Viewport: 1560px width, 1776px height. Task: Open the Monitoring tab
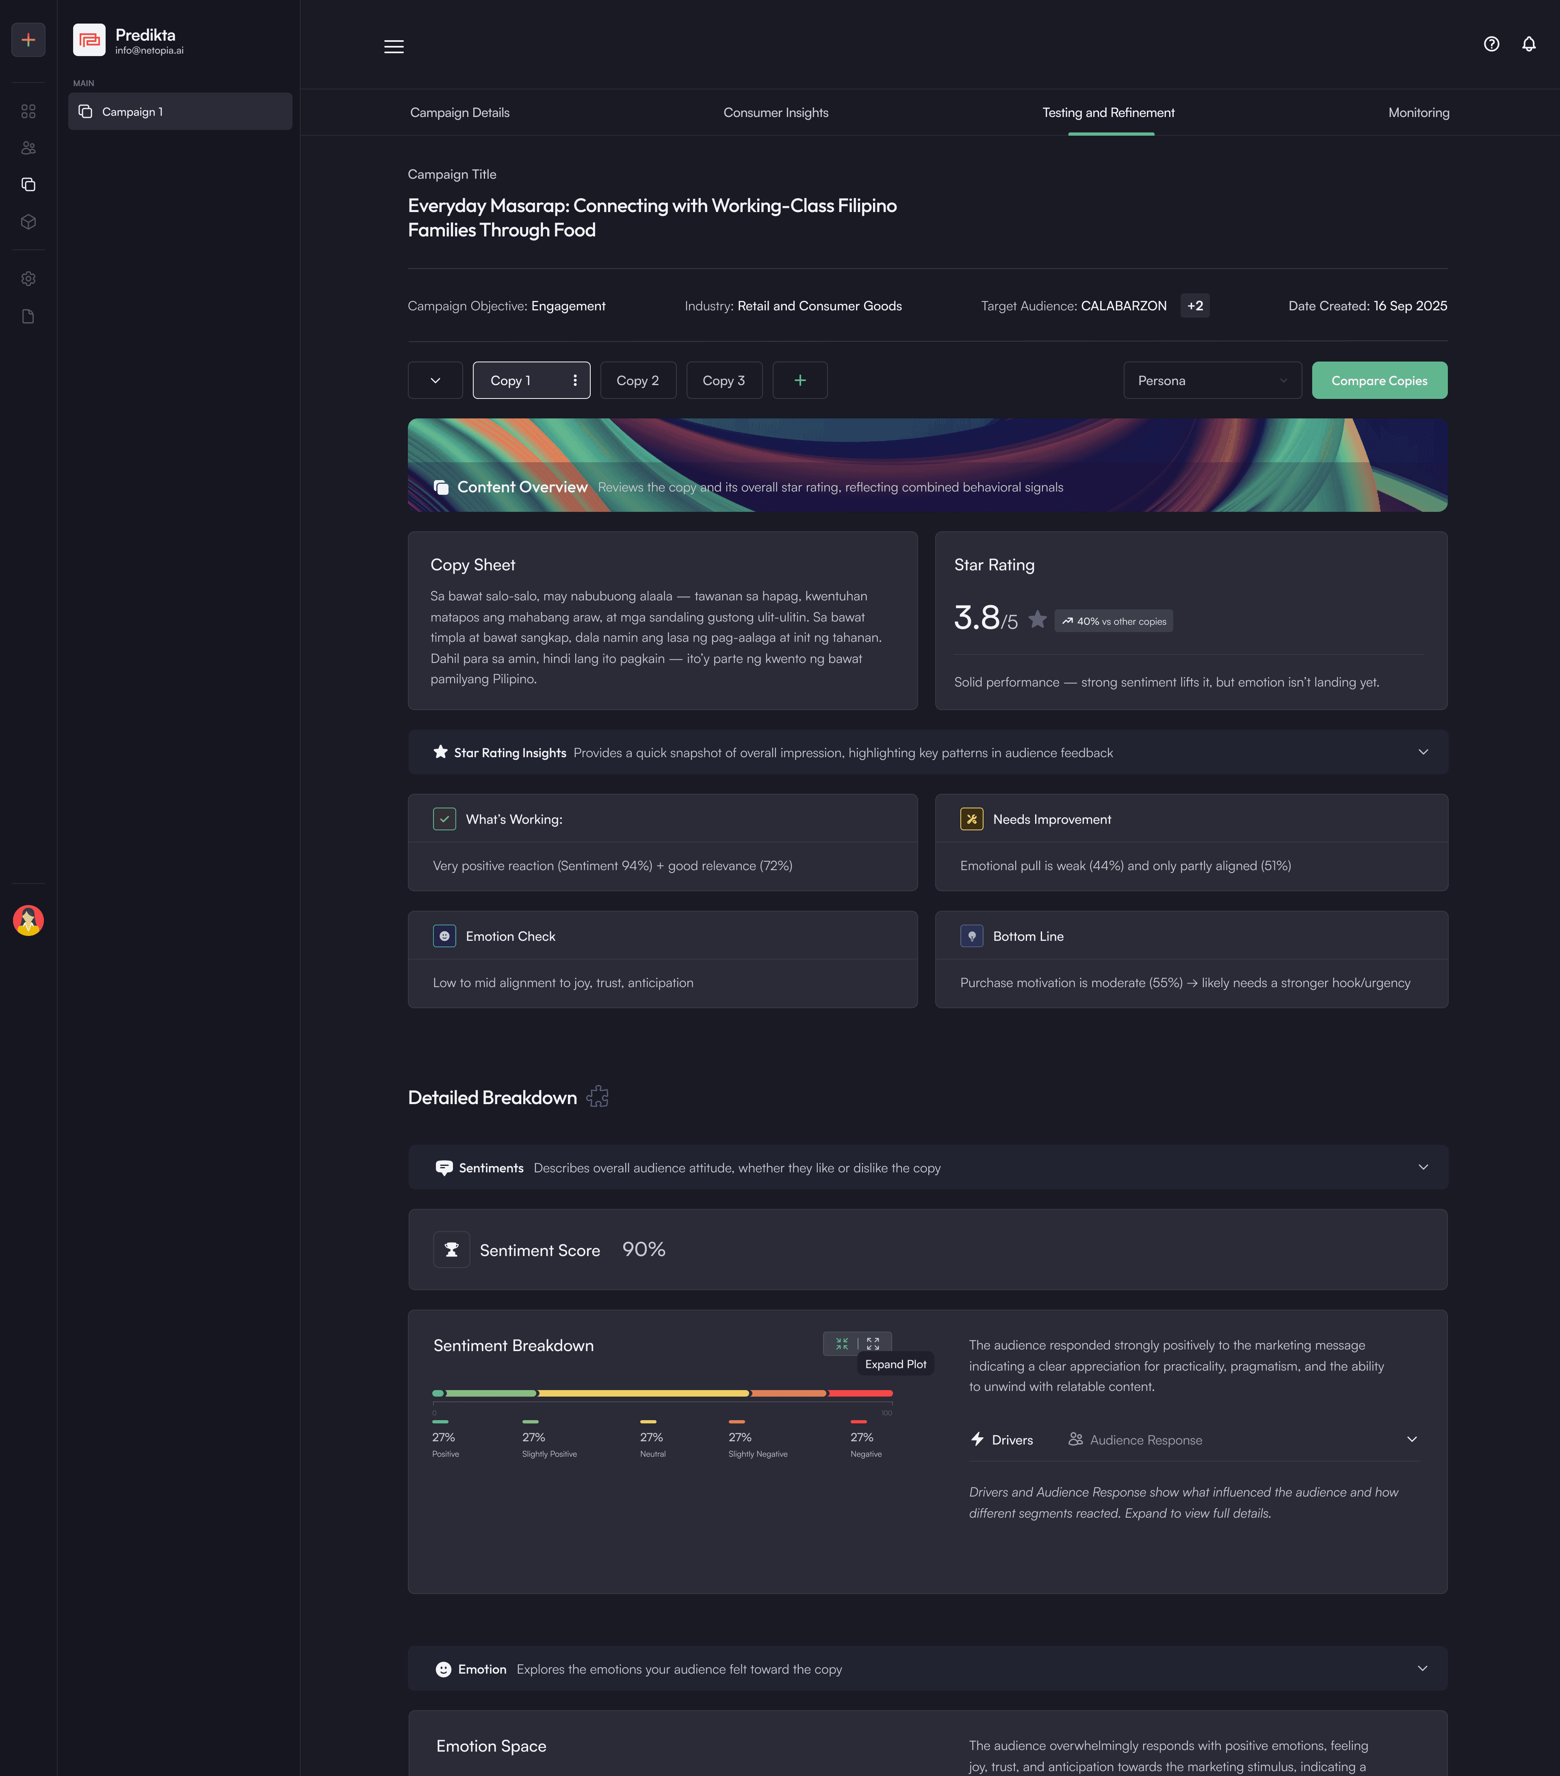1417,113
